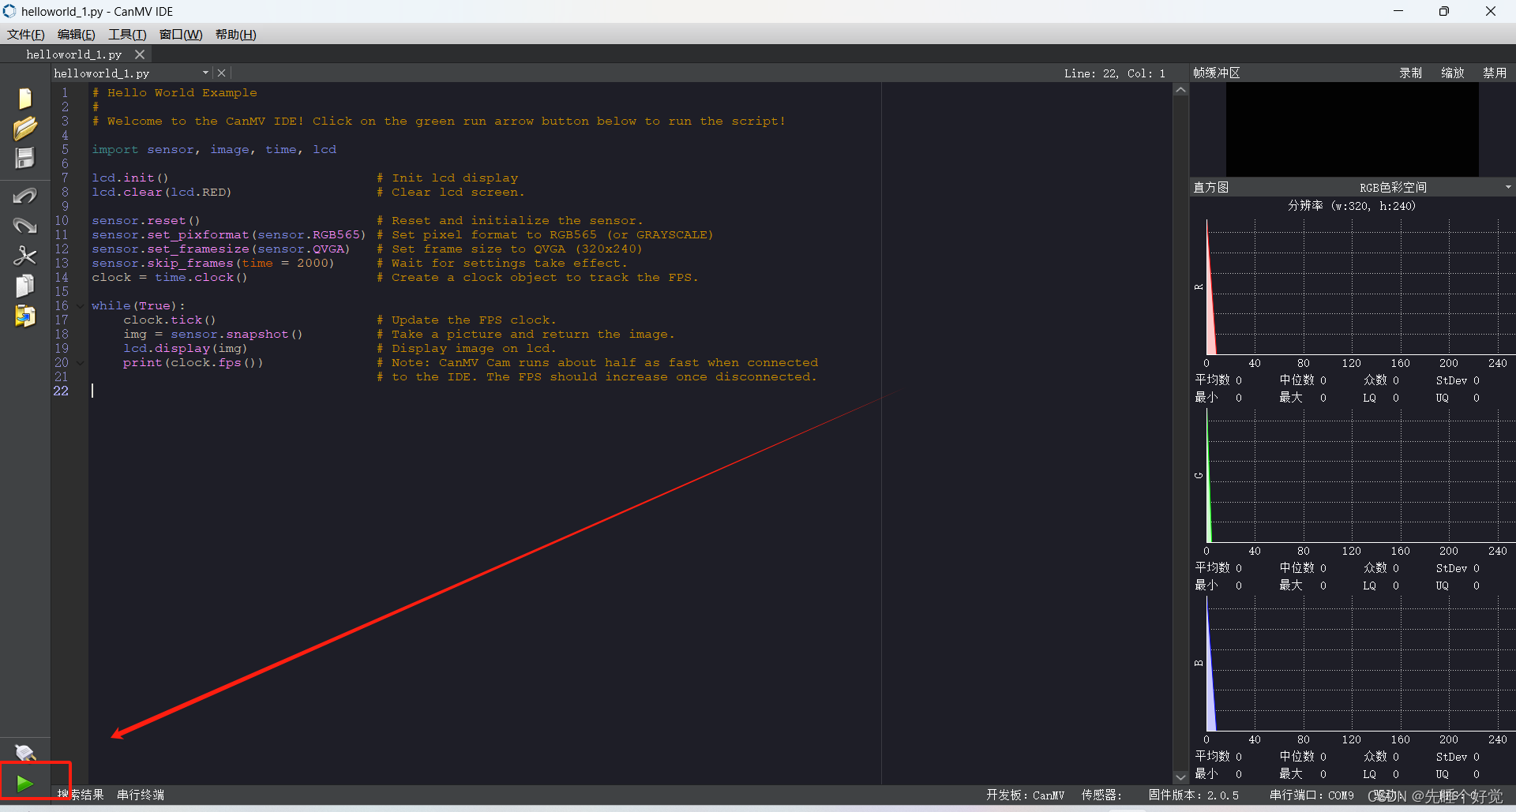Screen dimensions: 1516x812
Task: Toggle 录制 to record the frame buffer
Action: click(x=1410, y=73)
